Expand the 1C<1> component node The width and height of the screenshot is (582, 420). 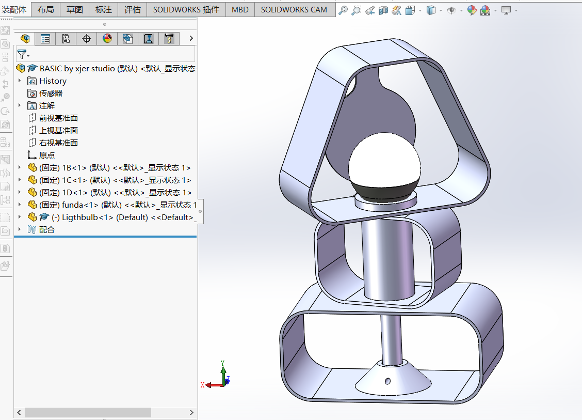click(20, 180)
